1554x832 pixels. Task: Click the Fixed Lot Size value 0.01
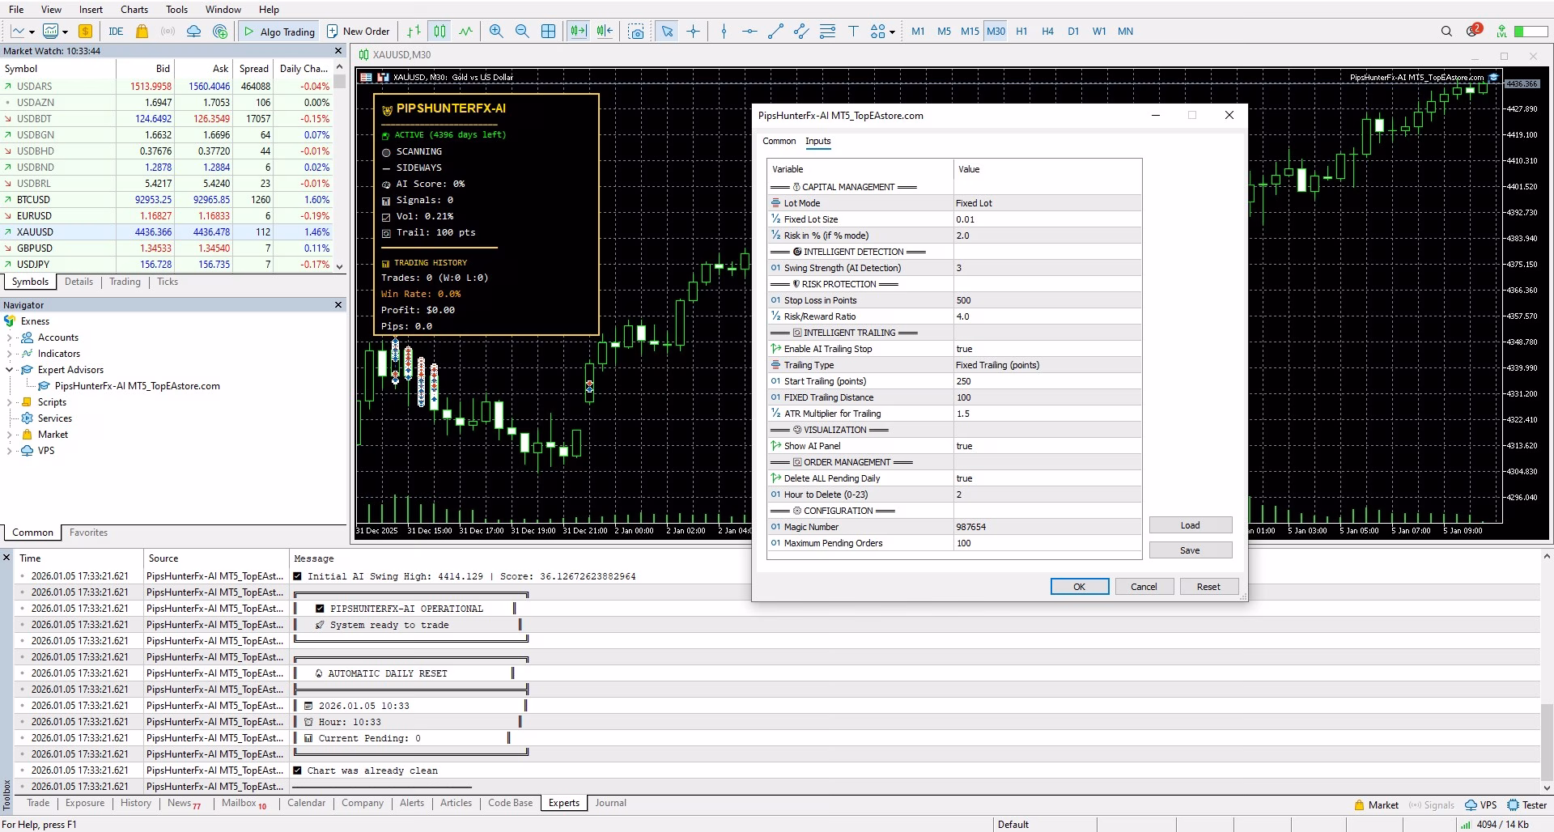(1047, 219)
